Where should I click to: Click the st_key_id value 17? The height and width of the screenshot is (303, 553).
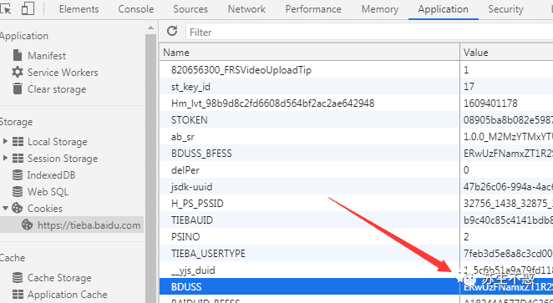pos(469,86)
